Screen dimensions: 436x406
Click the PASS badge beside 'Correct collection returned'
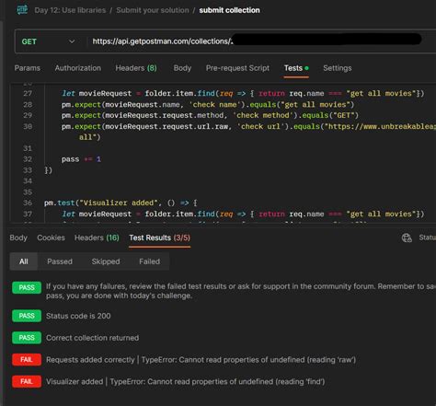27,338
